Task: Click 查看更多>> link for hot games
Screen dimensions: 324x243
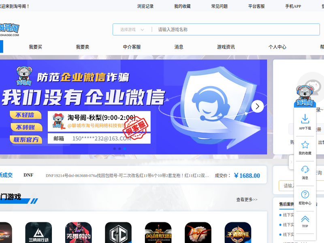Action: coord(247,200)
